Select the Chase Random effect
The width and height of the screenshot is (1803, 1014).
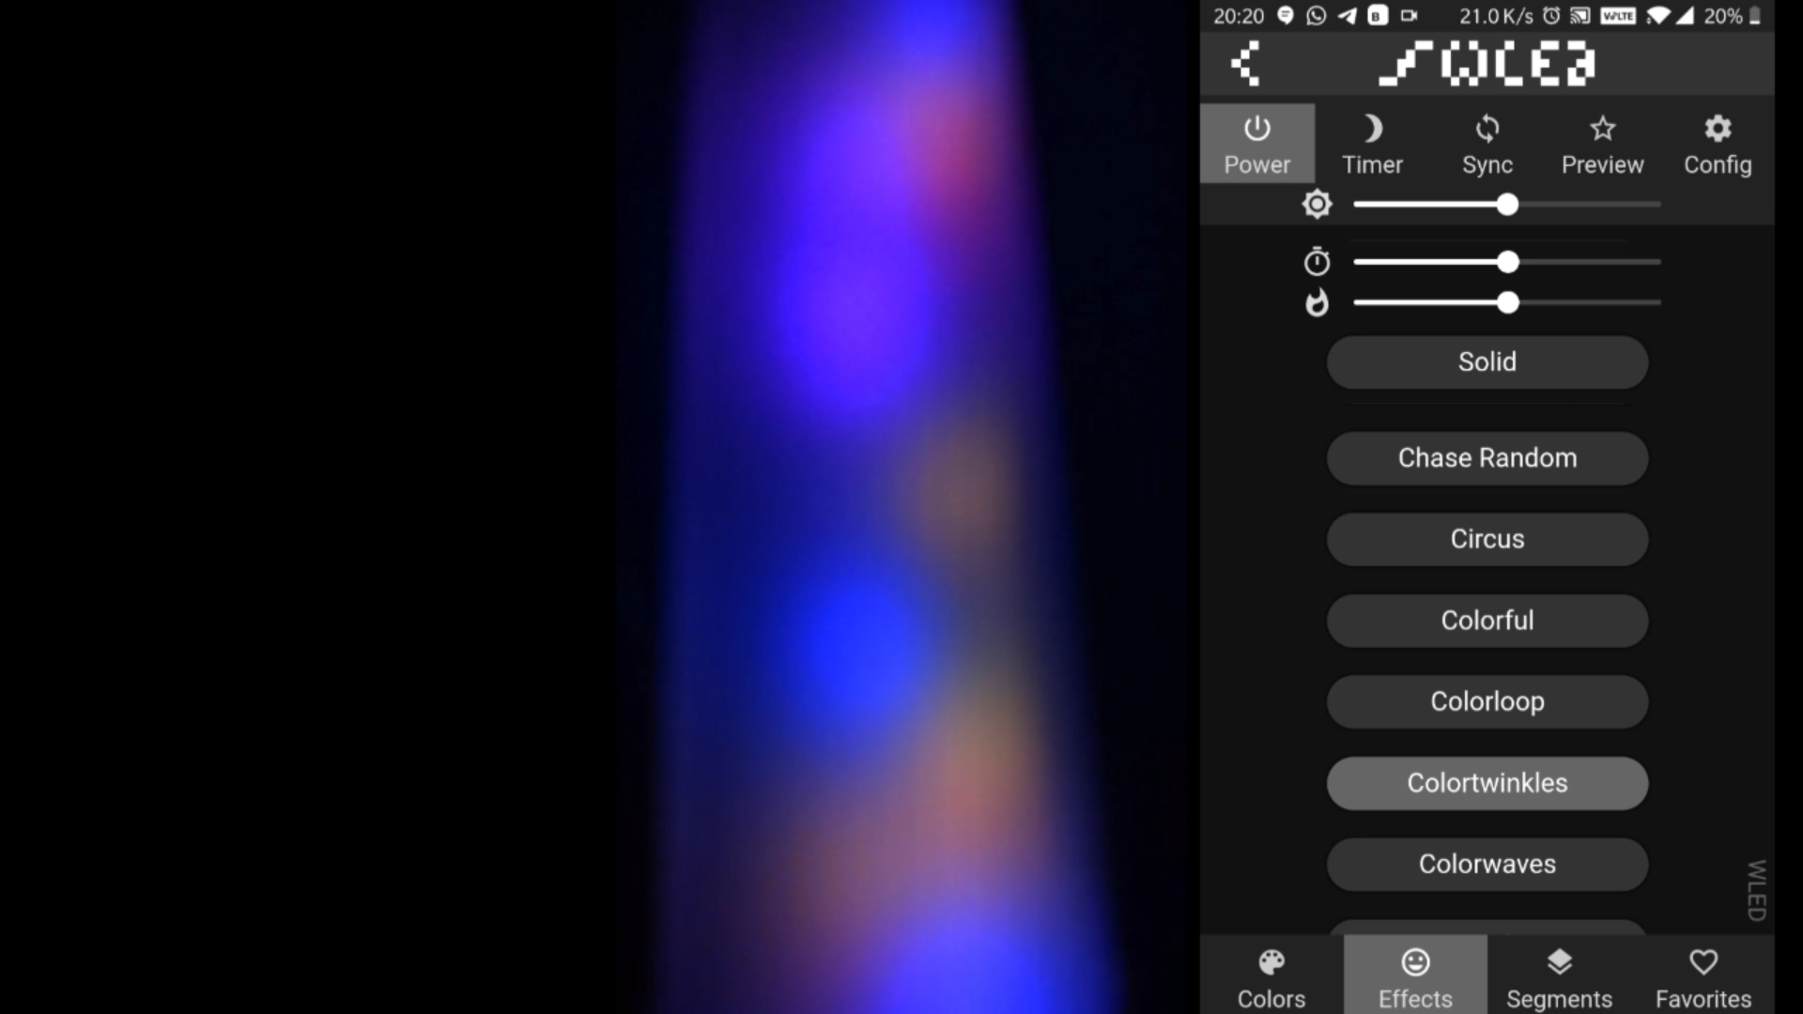(1487, 457)
